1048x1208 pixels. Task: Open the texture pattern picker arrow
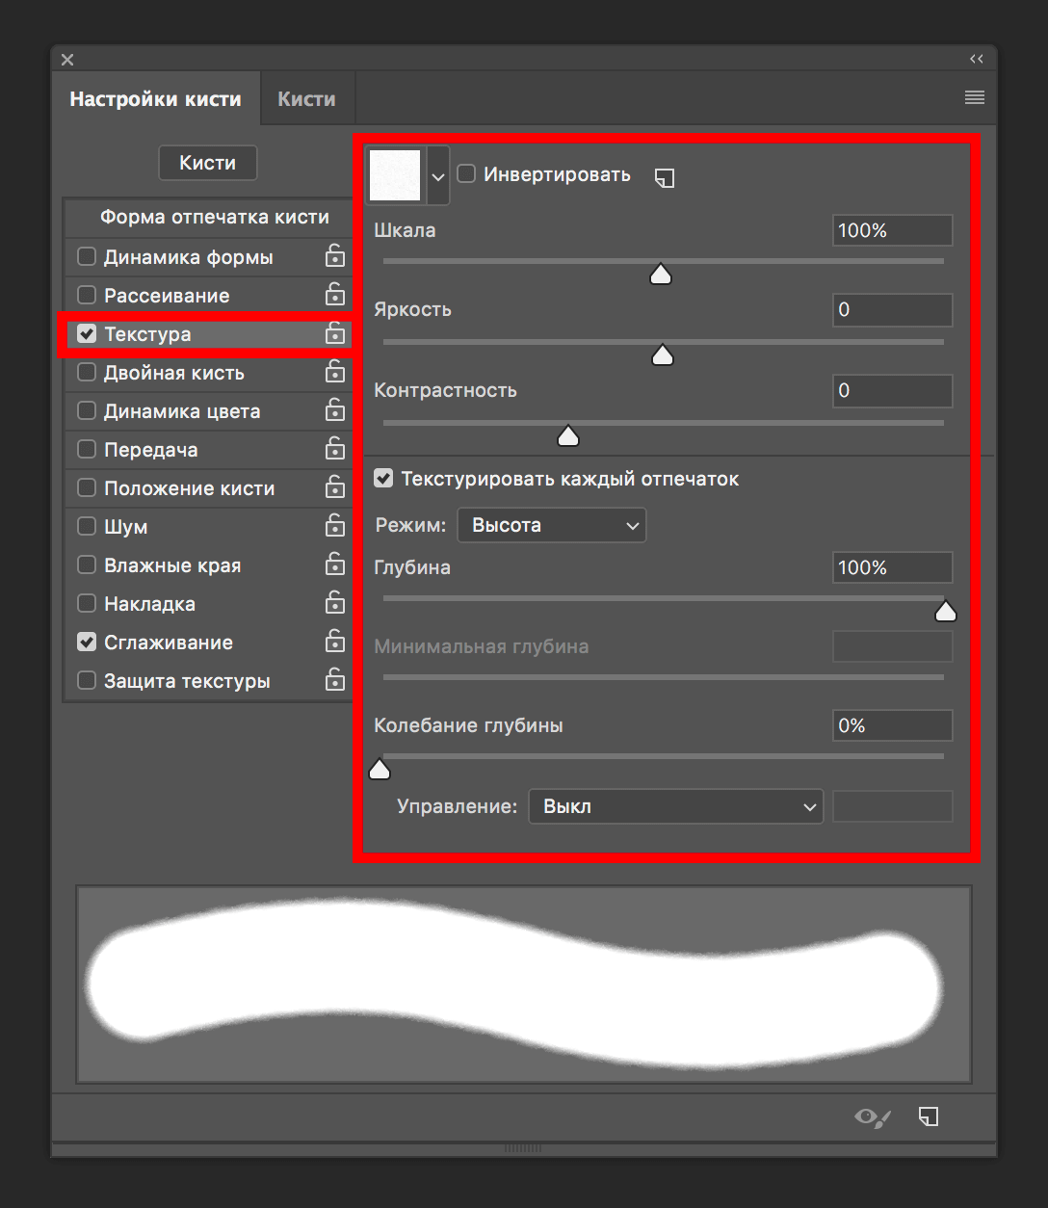point(438,176)
